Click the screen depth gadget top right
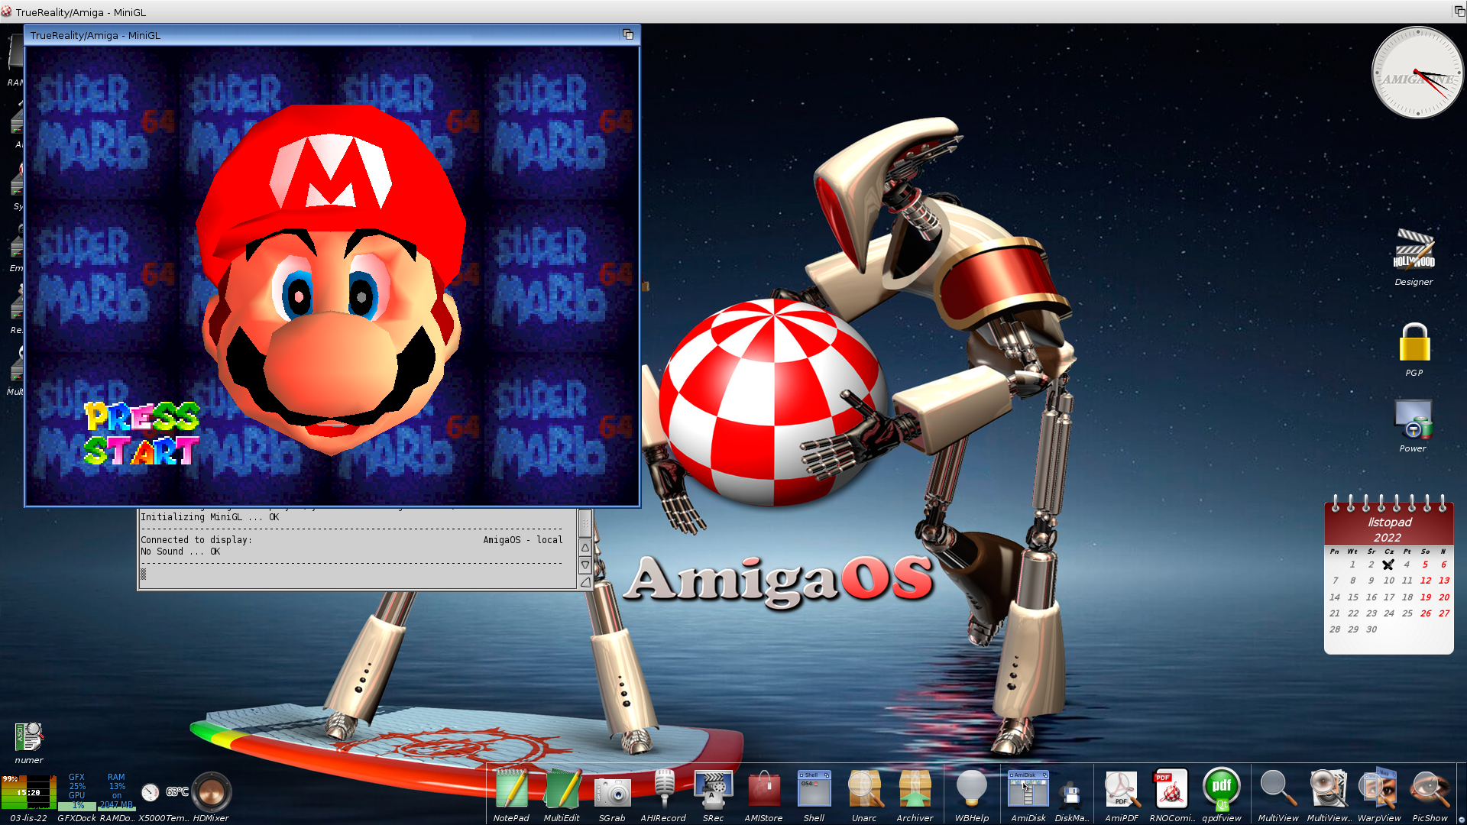1467x825 pixels. (1459, 11)
